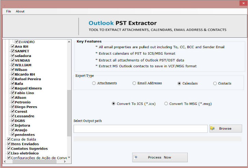
Task: Click the horizontal scroll left arrow
Action: coord(5,162)
